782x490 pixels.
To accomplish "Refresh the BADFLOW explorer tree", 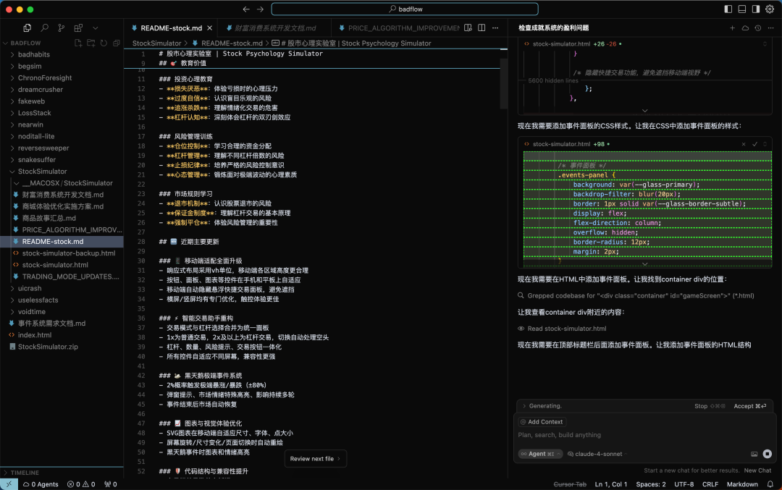I will click(x=104, y=43).
